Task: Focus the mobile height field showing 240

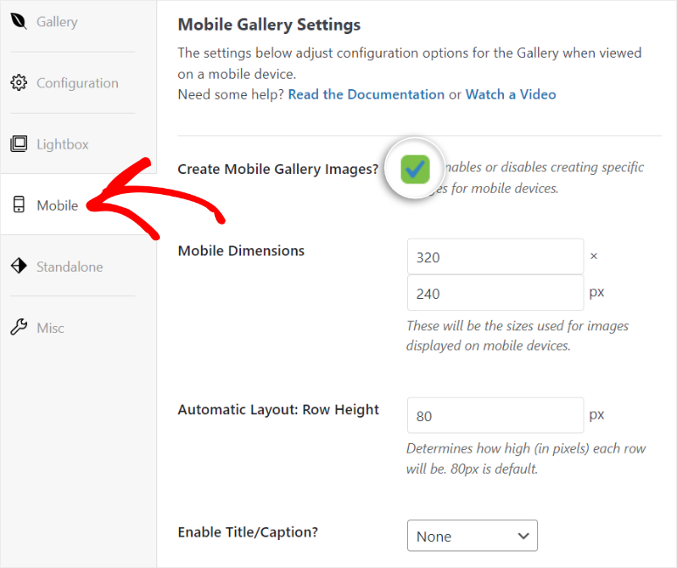Action: coord(495,293)
